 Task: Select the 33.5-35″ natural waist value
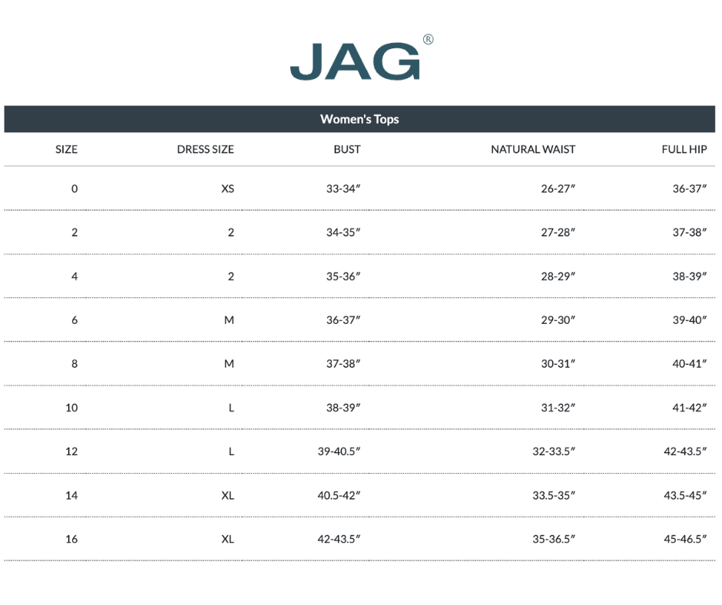554,495
